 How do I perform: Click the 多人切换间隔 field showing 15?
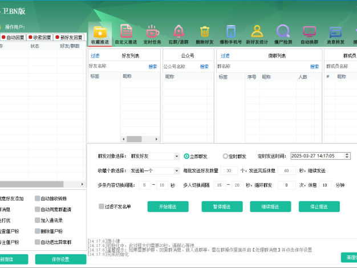(x=220, y=185)
